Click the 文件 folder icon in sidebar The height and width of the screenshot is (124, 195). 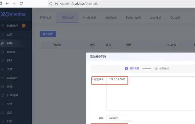2,69
